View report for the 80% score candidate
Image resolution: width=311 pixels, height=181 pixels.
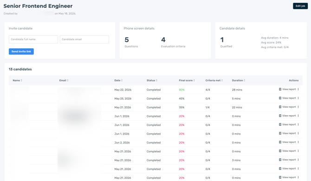pyautogui.click(x=287, y=90)
